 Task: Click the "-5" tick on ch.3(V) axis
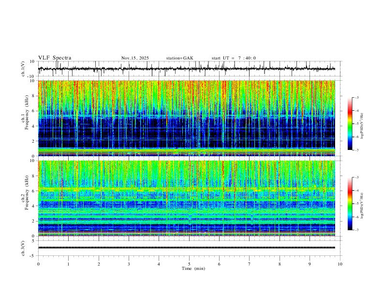[x=33, y=256]
